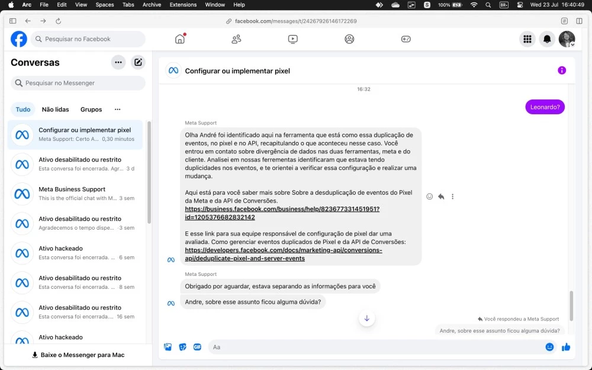Toggle Arc split view

[x=579, y=21]
